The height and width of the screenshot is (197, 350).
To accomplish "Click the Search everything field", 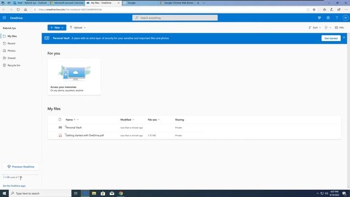I will point(175,18).
